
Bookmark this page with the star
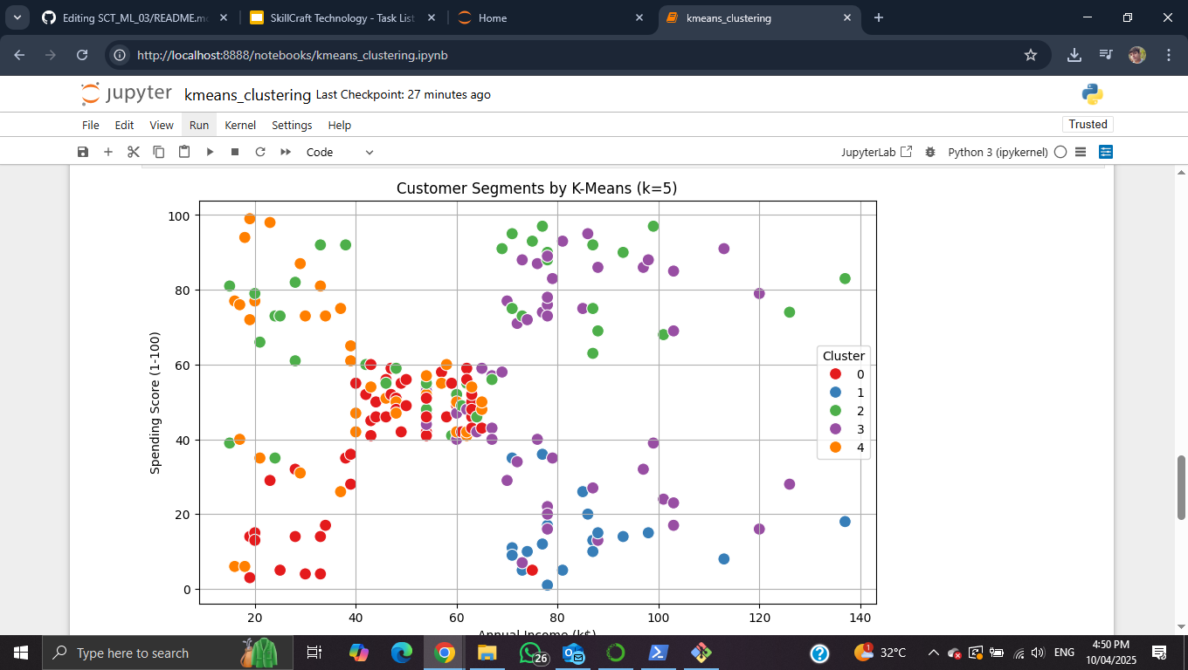click(x=1031, y=55)
